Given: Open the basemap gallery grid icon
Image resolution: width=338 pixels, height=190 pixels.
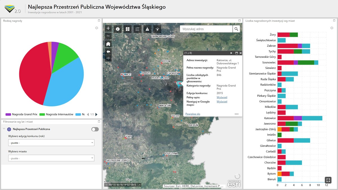Looking at the screenshot, I should click(128, 29).
